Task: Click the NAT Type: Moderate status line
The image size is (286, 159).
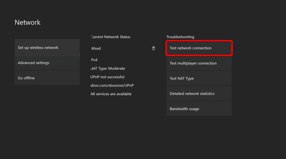Action: [x=108, y=68]
